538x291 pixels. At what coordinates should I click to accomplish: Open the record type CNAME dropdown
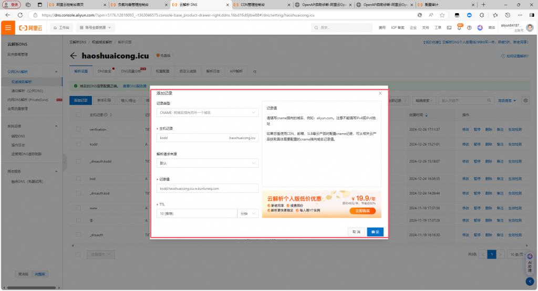point(208,112)
